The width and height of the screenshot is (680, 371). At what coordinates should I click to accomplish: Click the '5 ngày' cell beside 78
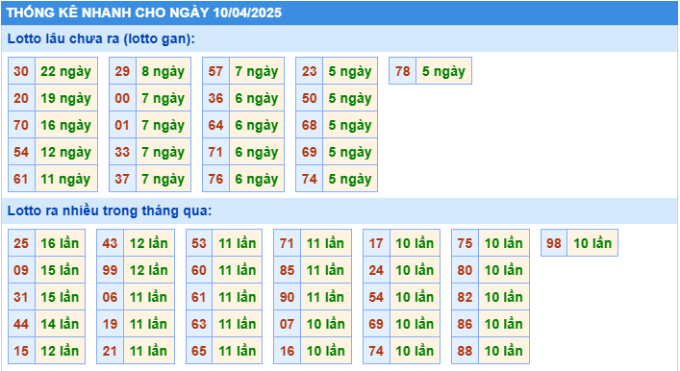[443, 71]
